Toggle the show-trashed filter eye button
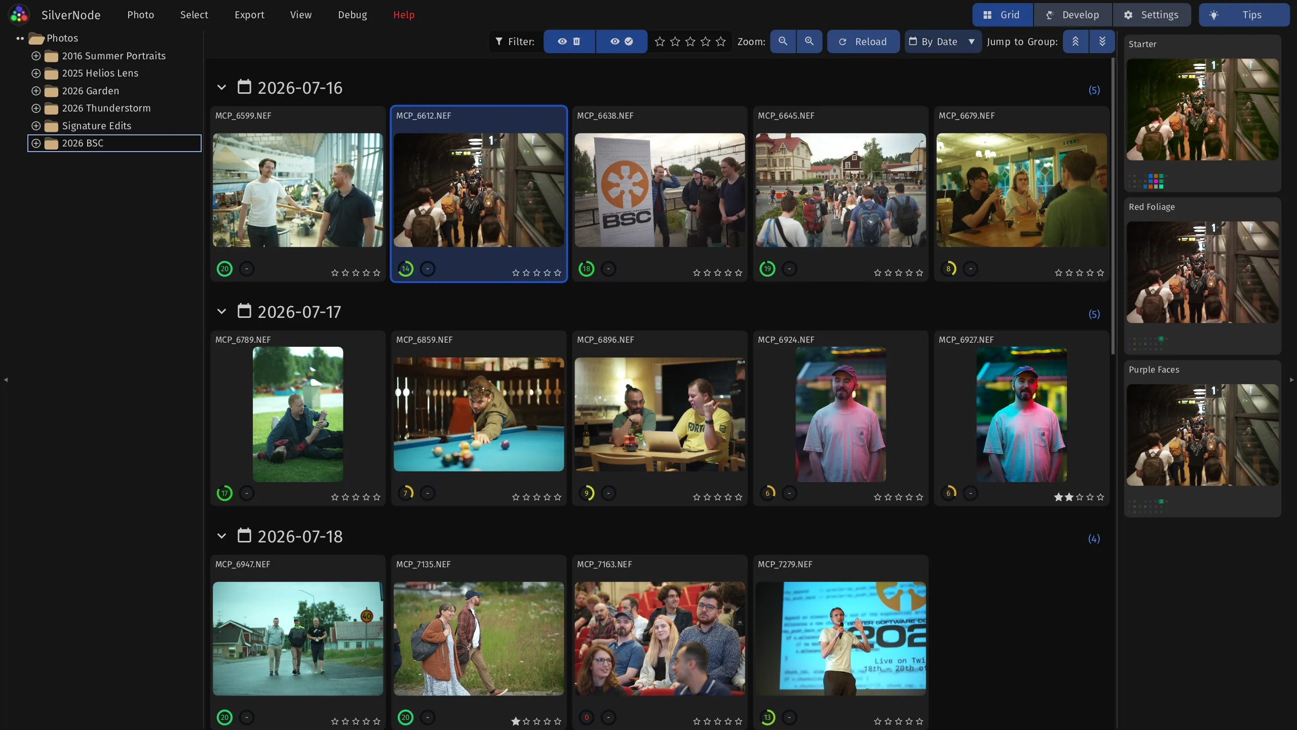This screenshot has width=1297, height=730. click(569, 42)
